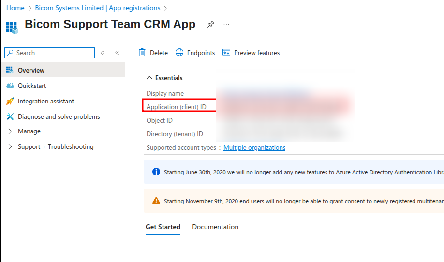Open Integration assistant
444x262 pixels.
pyautogui.click(x=46, y=102)
